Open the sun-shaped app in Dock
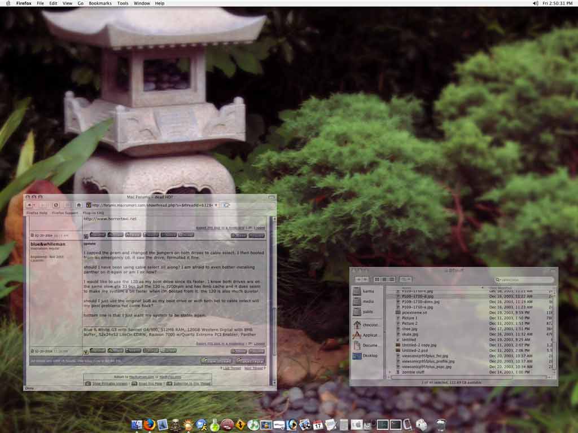The image size is (578, 433). pos(189,425)
